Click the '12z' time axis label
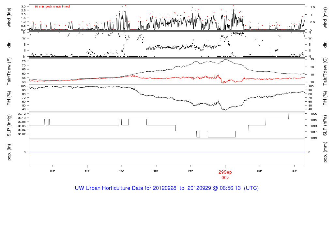 pyautogui.click(x=87, y=171)
